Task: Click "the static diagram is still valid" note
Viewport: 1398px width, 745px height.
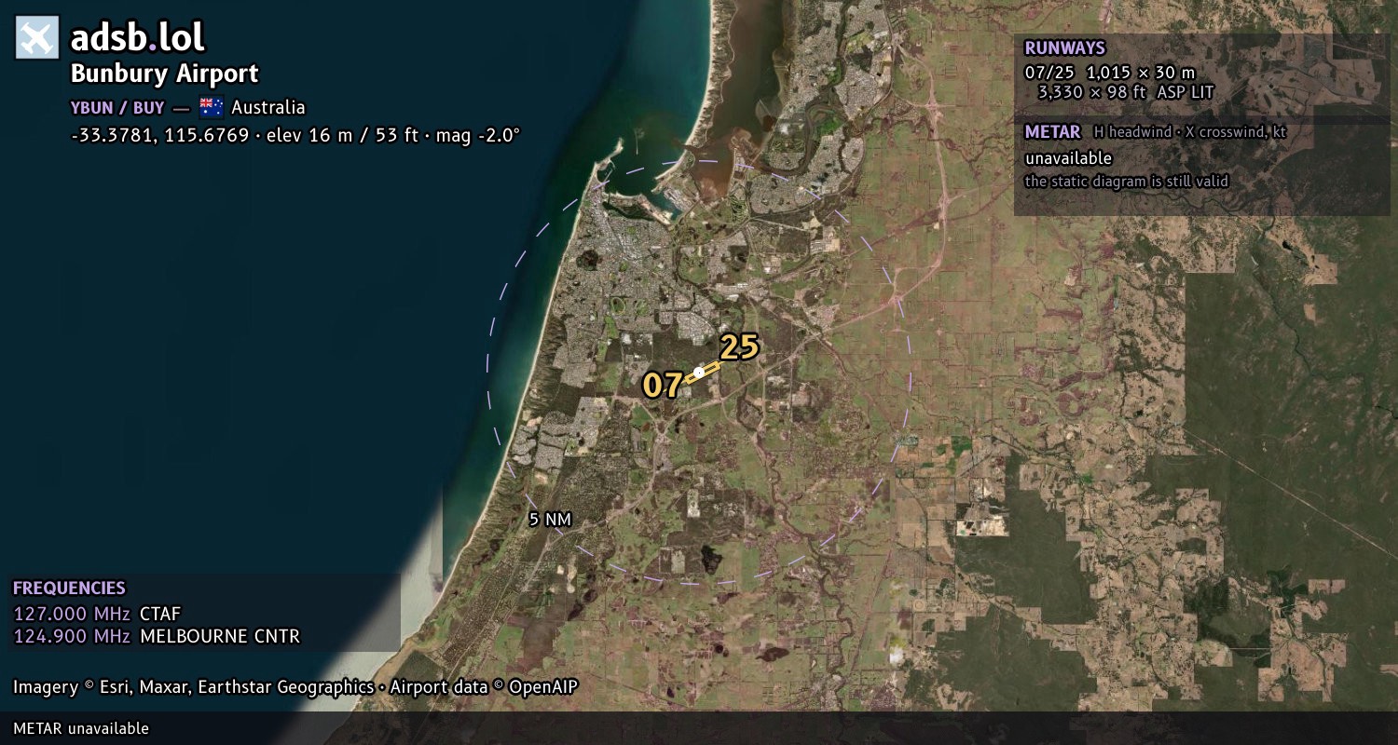Action: pyautogui.click(x=1127, y=182)
